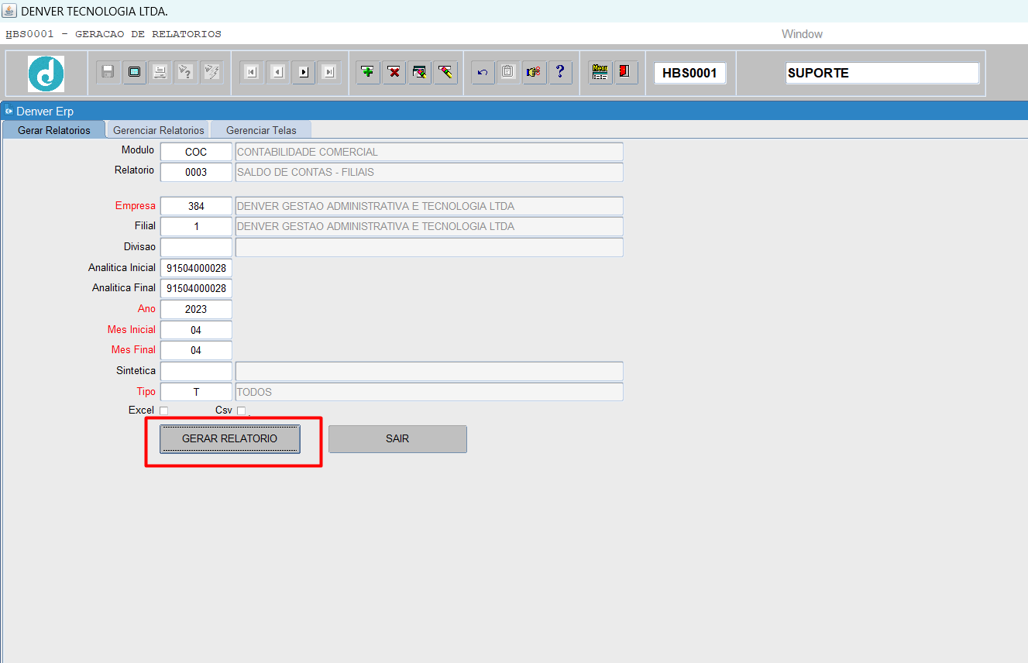This screenshot has width=1028, height=663.
Task: Click the red exit door icon
Action: point(625,72)
